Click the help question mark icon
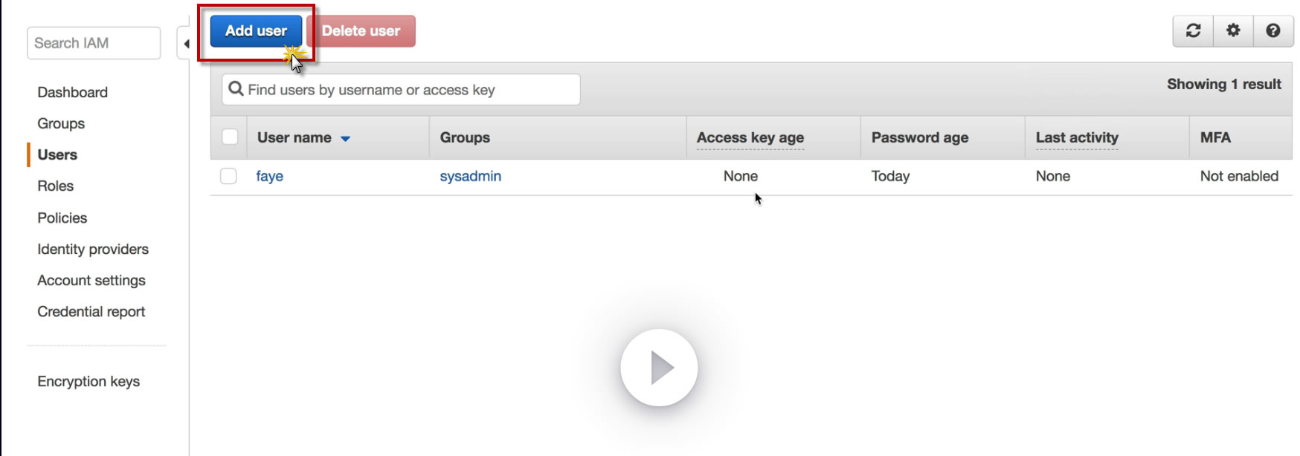This screenshot has height=456, width=1300. (x=1273, y=30)
